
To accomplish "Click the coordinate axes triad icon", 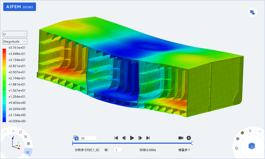I will tap(14, 131).
